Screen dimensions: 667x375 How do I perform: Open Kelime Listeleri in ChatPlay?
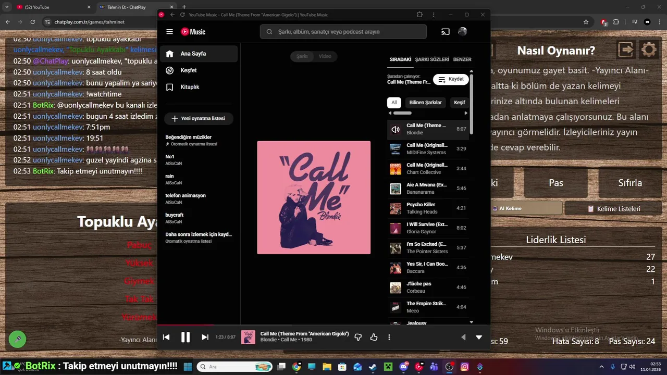click(x=613, y=208)
